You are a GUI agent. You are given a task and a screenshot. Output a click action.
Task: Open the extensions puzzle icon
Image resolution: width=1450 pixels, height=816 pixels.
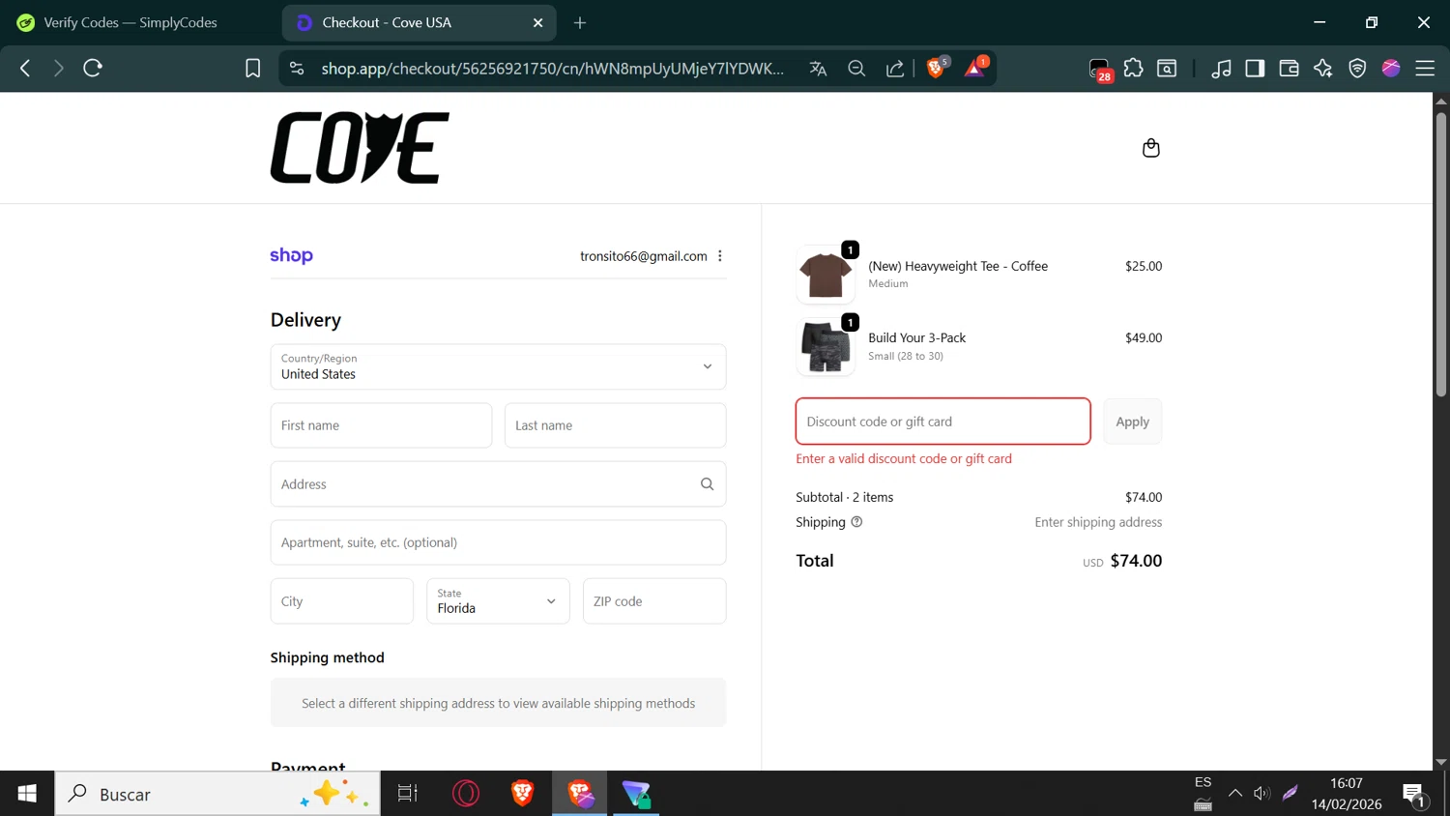pos(1133,68)
